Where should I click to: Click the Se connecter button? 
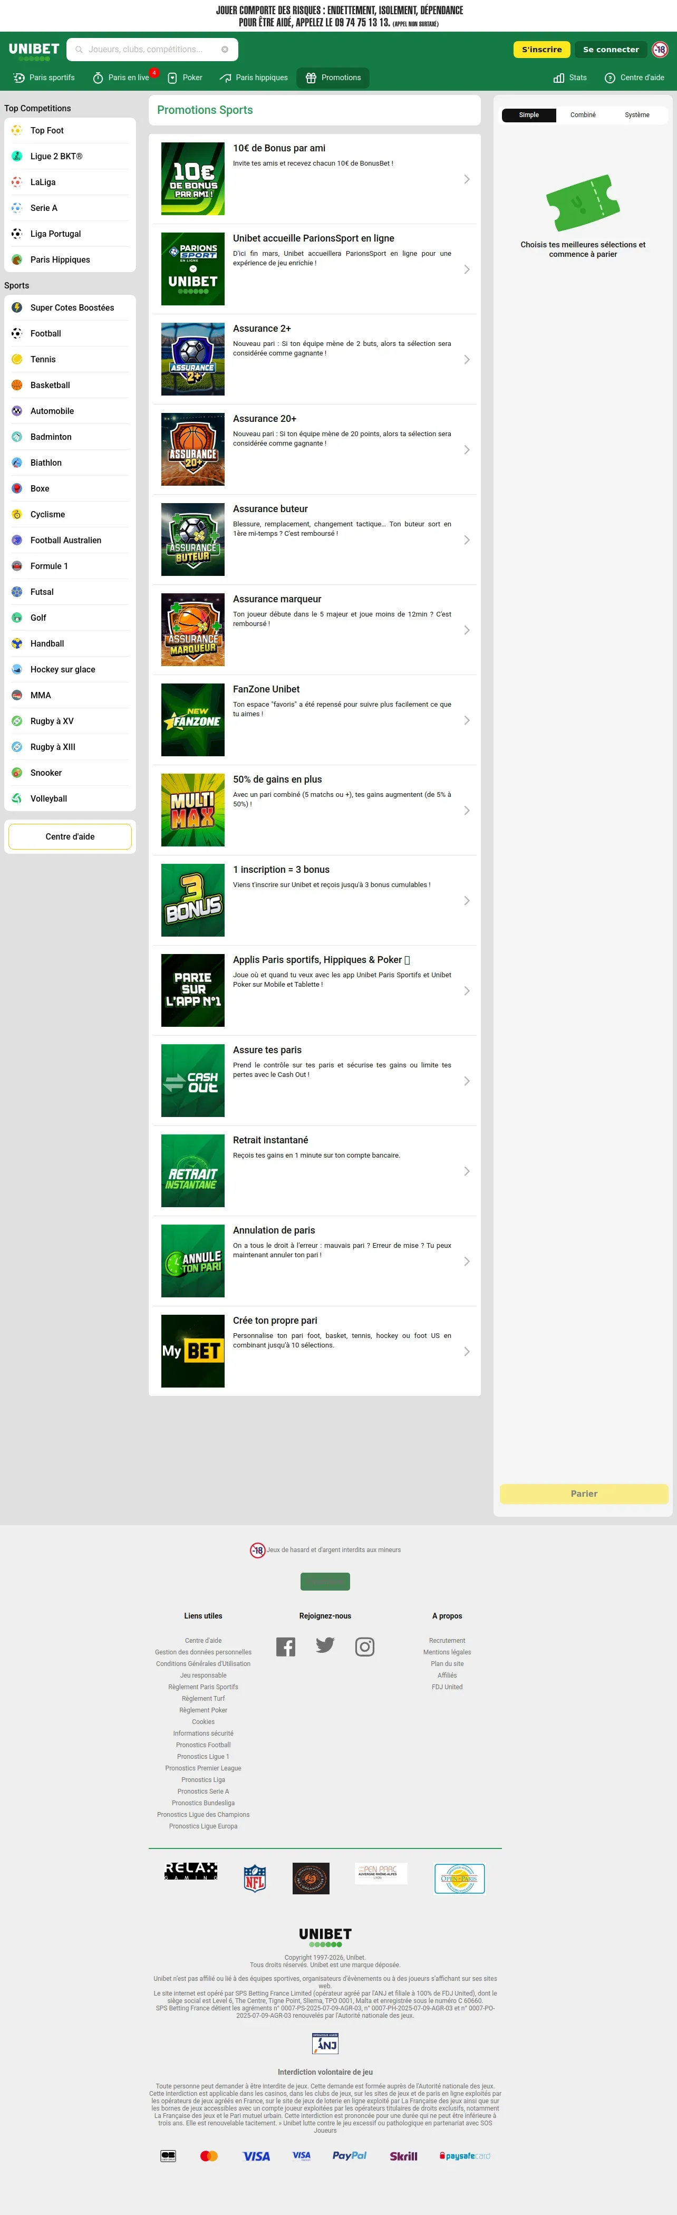pos(611,50)
